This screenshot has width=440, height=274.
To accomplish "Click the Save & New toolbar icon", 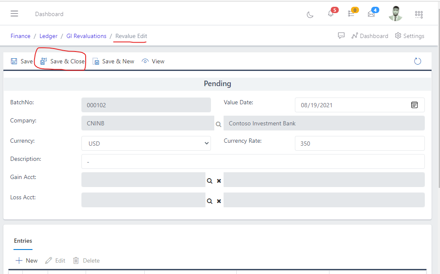I will (x=96, y=61).
